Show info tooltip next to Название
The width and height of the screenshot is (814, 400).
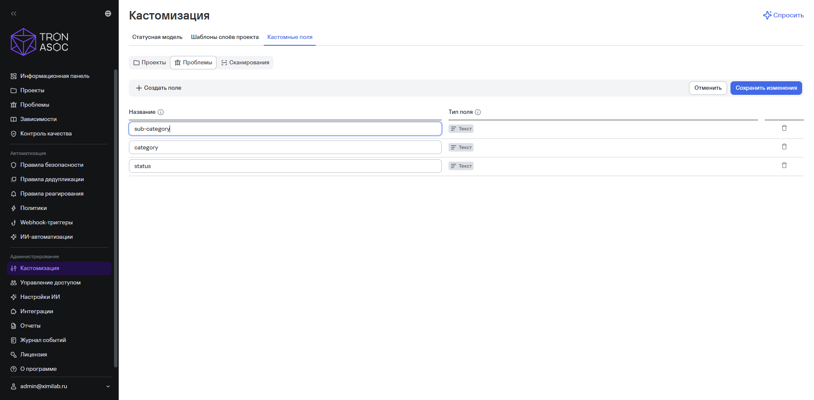[x=161, y=112]
